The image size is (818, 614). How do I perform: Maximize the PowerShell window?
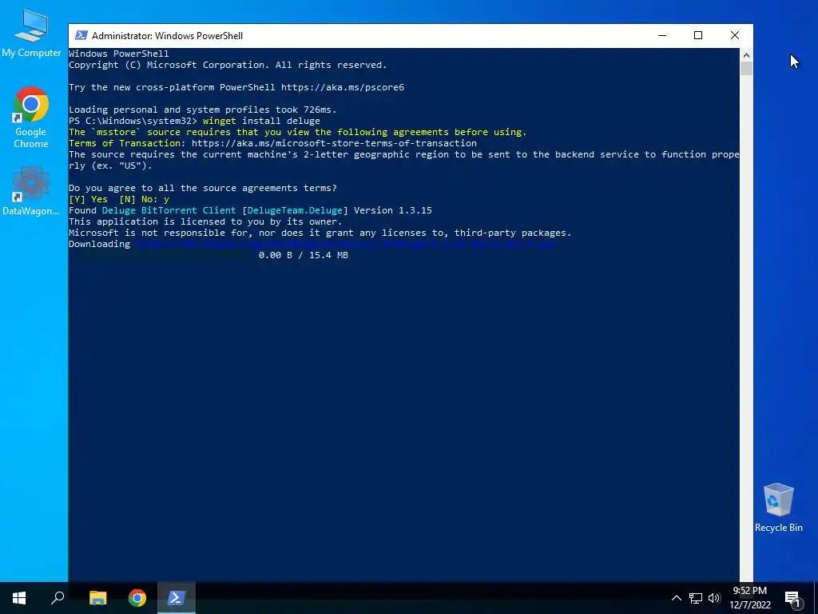click(698, 35)
